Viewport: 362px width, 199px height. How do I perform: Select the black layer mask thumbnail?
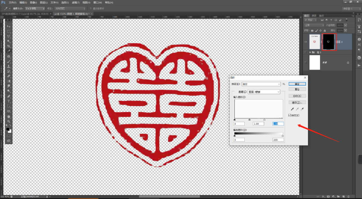pos(328,42)
